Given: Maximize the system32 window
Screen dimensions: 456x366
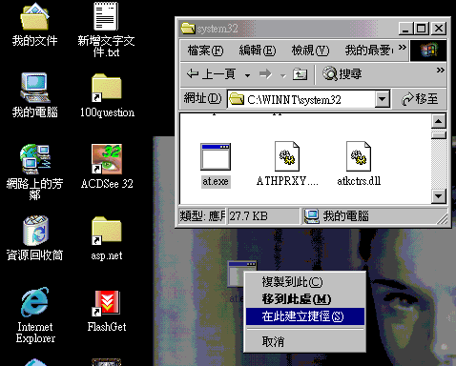Looking at the screenshot, I should (x=422, y=29).
